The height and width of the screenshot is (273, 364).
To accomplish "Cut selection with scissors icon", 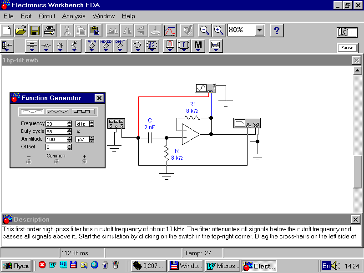I will click(67, 30).
